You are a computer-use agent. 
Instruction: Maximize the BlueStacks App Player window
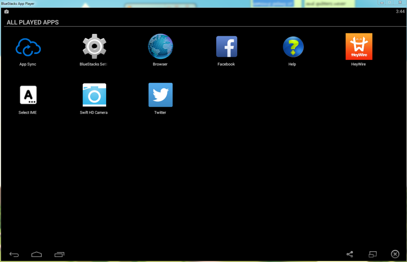pos(390,2)
